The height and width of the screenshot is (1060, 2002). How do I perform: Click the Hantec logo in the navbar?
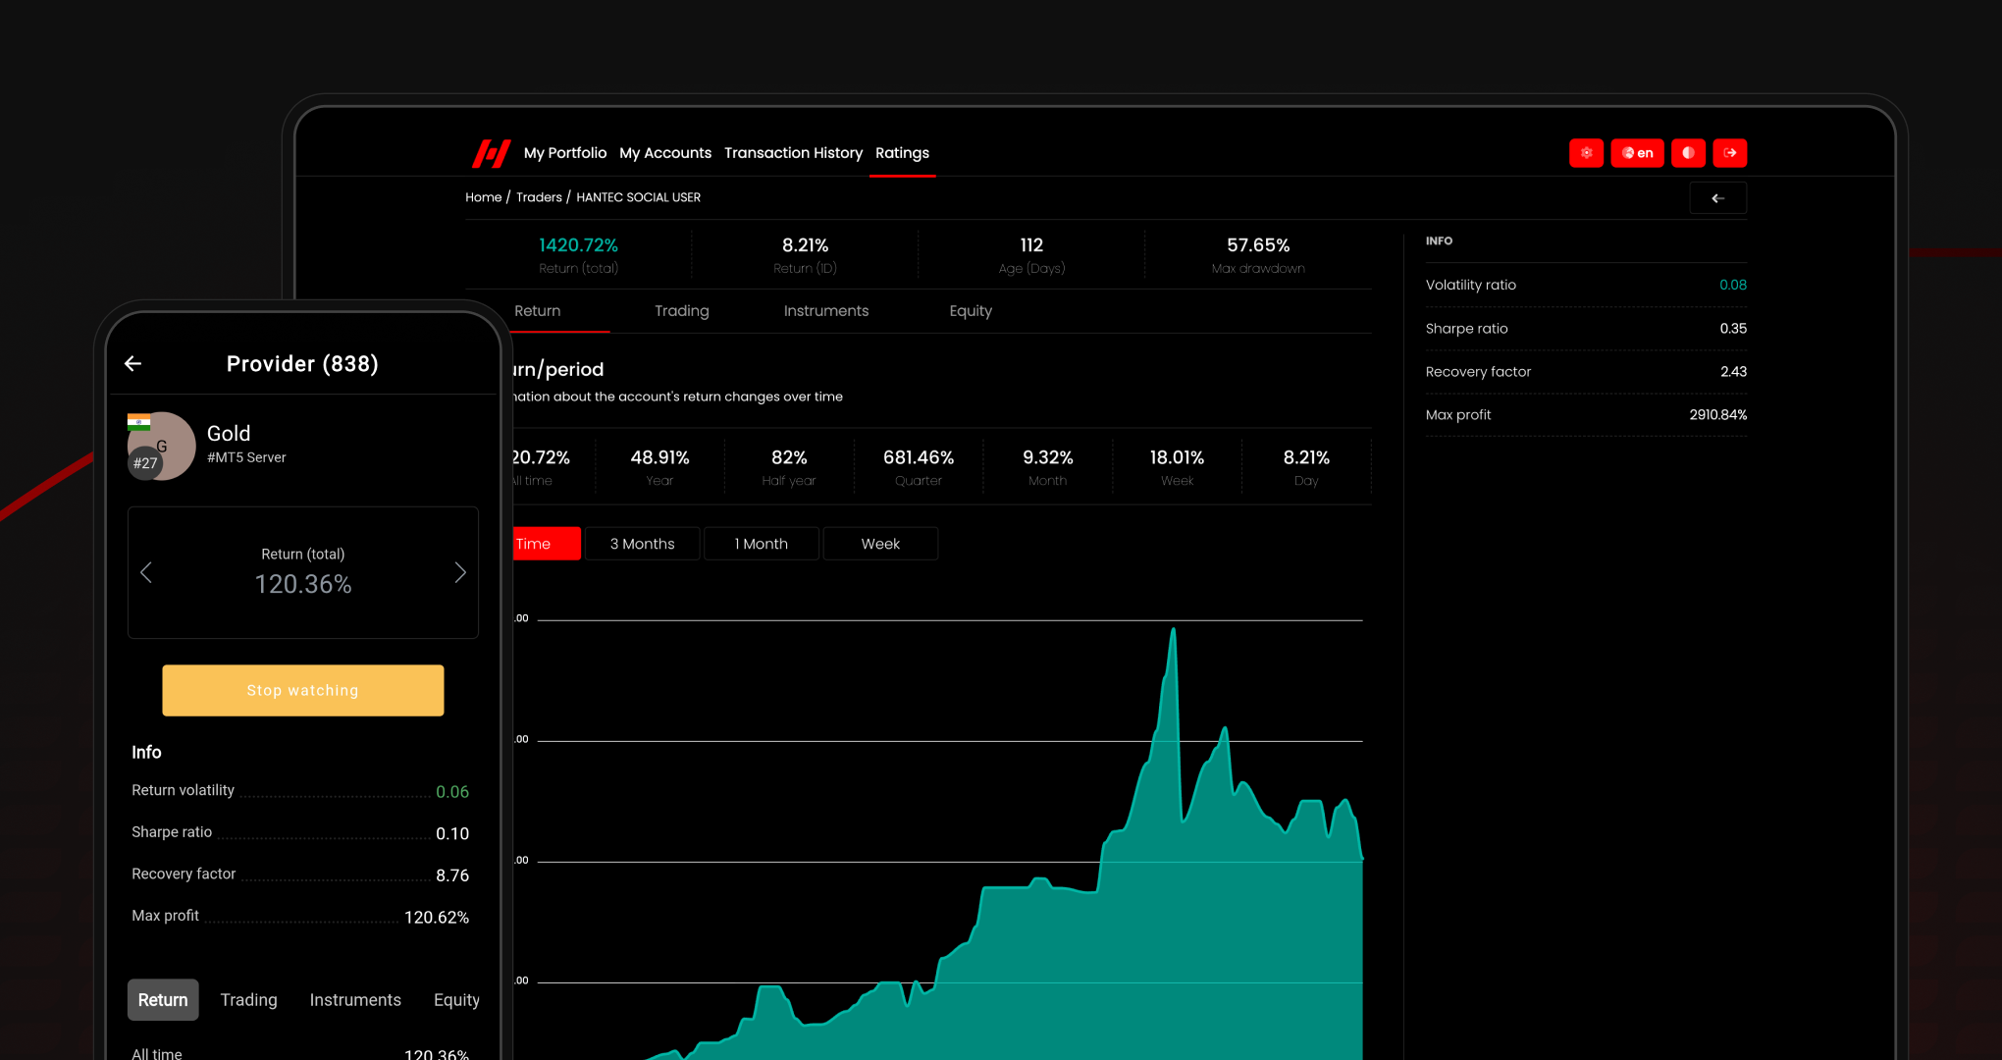tap(492, 153)
